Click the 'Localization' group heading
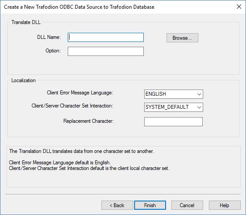 click(x=23, y=80)
